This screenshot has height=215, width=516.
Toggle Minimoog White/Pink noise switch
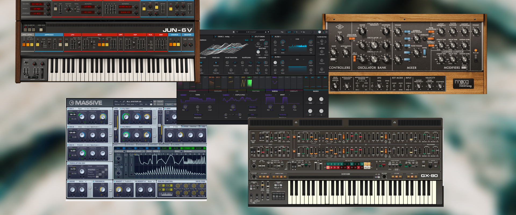coord(424,52)
